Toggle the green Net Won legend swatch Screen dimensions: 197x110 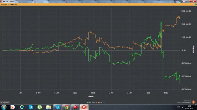point(87,102)
